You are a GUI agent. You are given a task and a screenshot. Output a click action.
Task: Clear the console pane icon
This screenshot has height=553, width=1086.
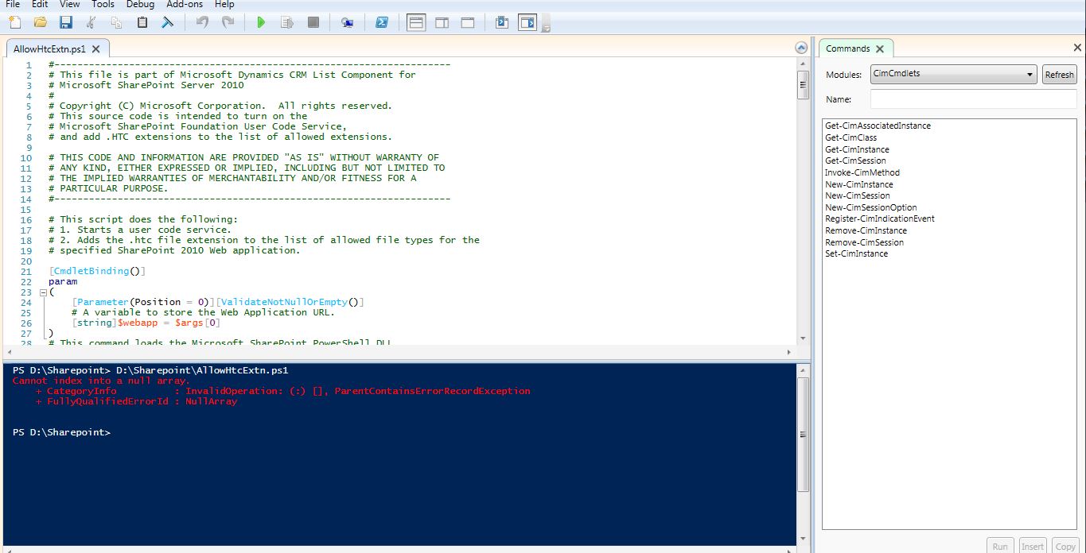(x=168, y=22)
